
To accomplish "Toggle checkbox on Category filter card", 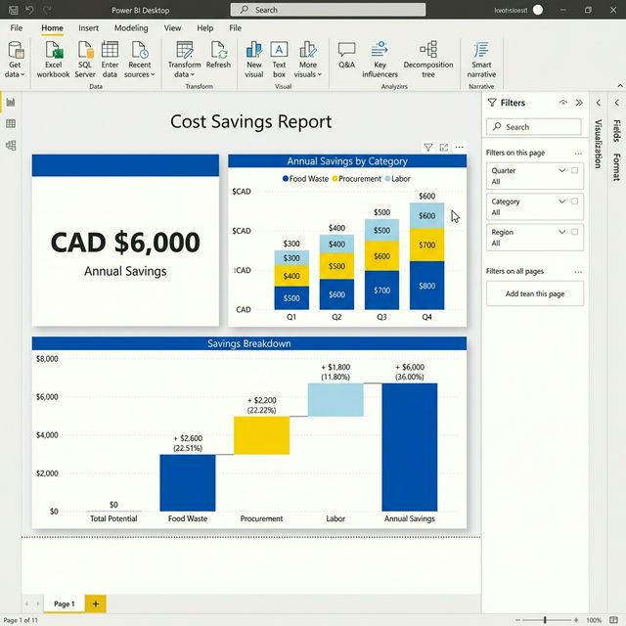I will (x=574, y=201).
